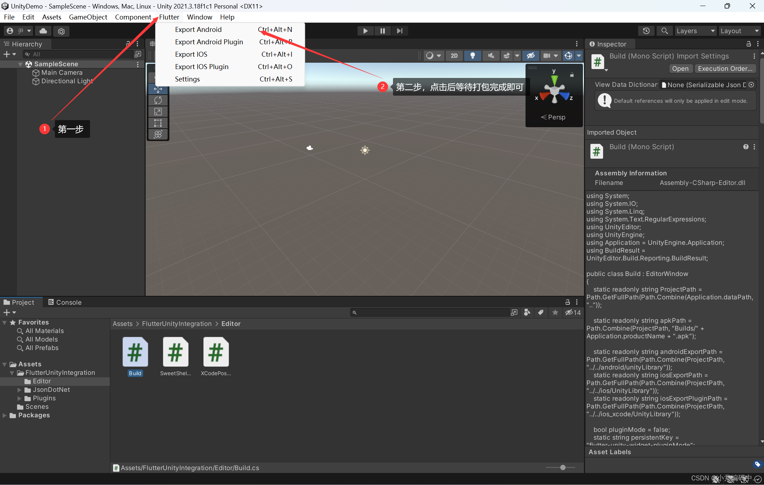
Task: Select the Rect tool in scene view
Action: click(158, 123)
